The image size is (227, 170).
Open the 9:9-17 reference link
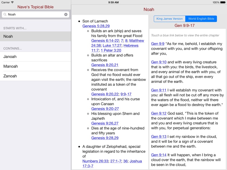[x=126, y=94]
